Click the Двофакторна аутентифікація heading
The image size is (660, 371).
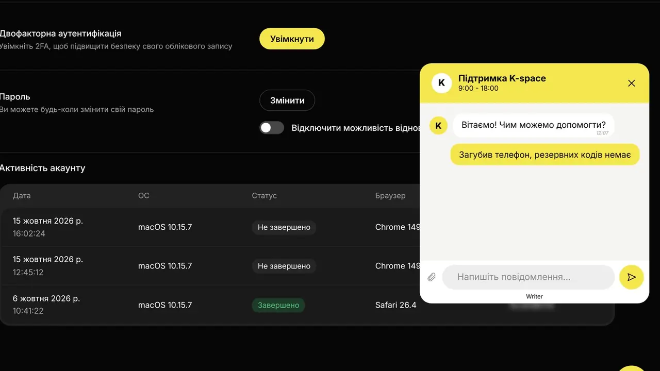tap(61, 33)
